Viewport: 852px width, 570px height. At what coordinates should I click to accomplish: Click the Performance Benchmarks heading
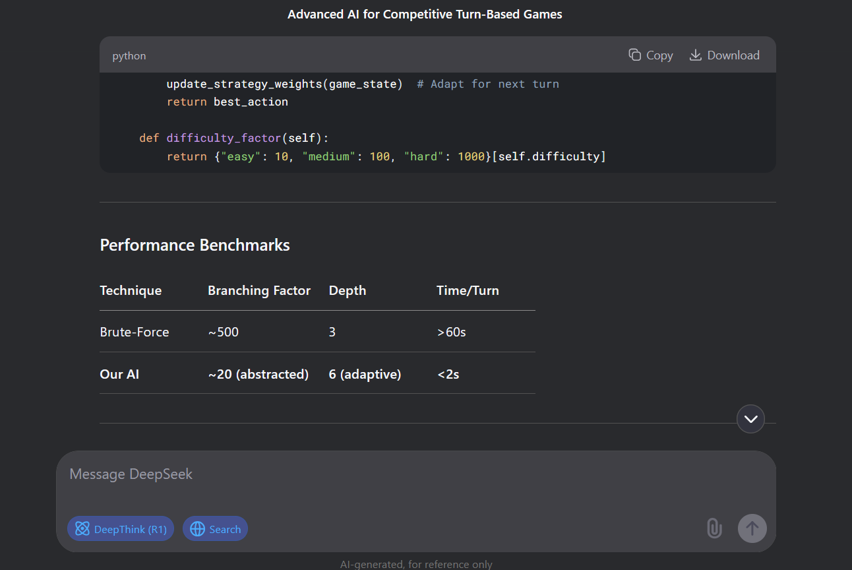pos(195,245)
